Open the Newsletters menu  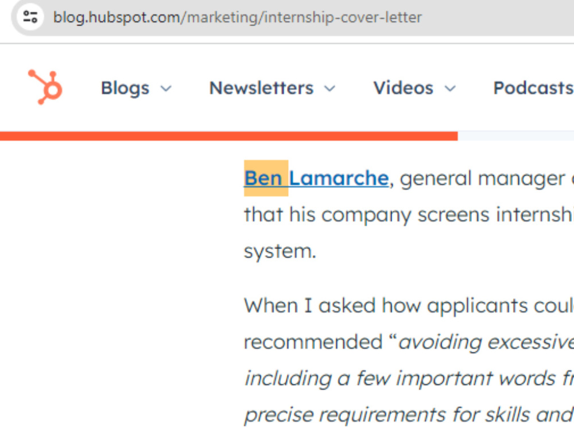[261, 88]
